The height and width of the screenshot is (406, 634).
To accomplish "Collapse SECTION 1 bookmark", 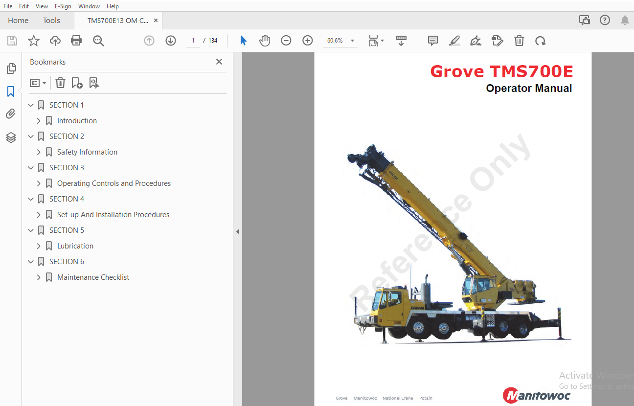I will (31, 105).
